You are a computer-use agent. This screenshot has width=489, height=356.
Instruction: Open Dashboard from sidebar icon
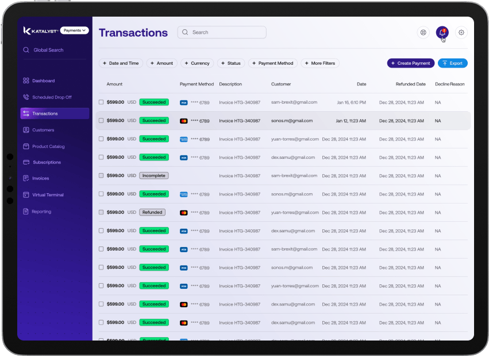pyautogui.click(x=26, y=81)
